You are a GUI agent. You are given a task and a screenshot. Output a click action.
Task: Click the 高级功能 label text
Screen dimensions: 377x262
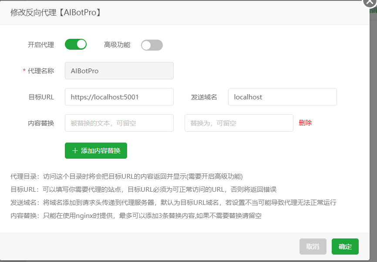pos(117,44)
